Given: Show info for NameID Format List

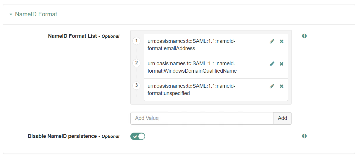Looking at the screenshot, I should point(304,36).
